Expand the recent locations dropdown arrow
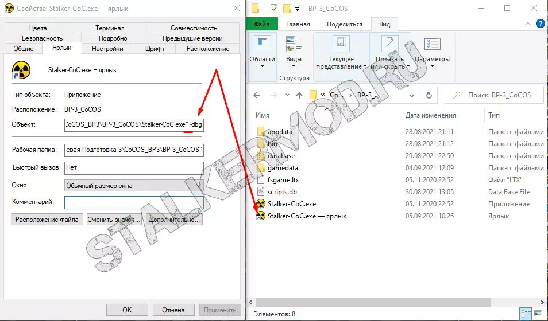The image size is (548, 321). tap(287, 95)
